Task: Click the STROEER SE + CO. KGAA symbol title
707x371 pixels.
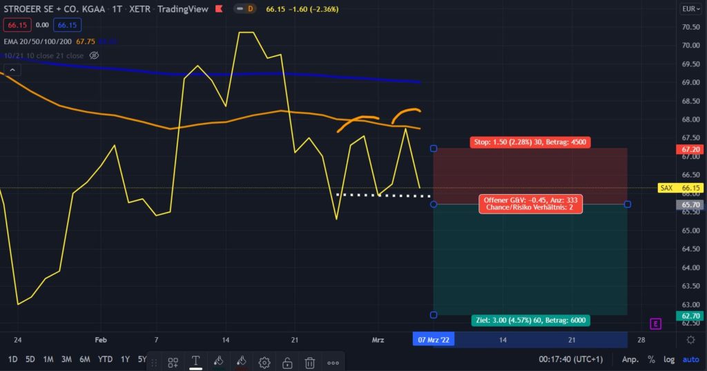Action: [x=54, y=9]
